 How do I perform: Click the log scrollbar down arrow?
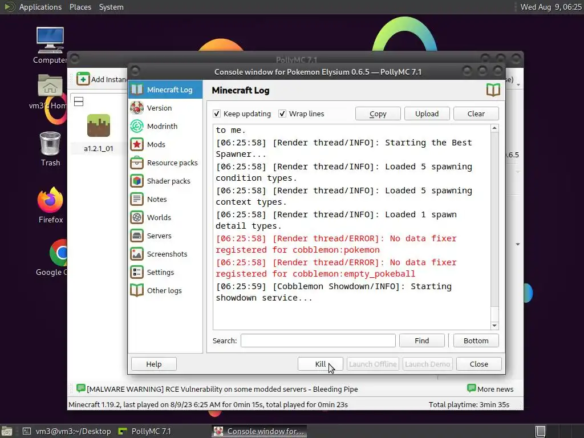(494, 326)
